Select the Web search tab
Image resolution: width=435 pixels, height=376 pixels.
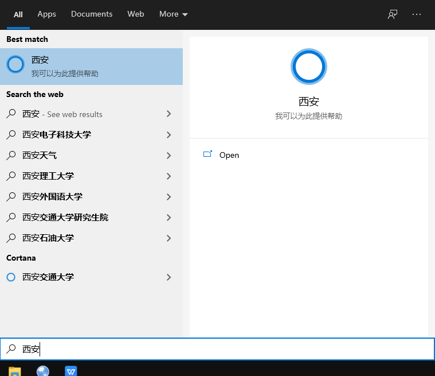136,14
